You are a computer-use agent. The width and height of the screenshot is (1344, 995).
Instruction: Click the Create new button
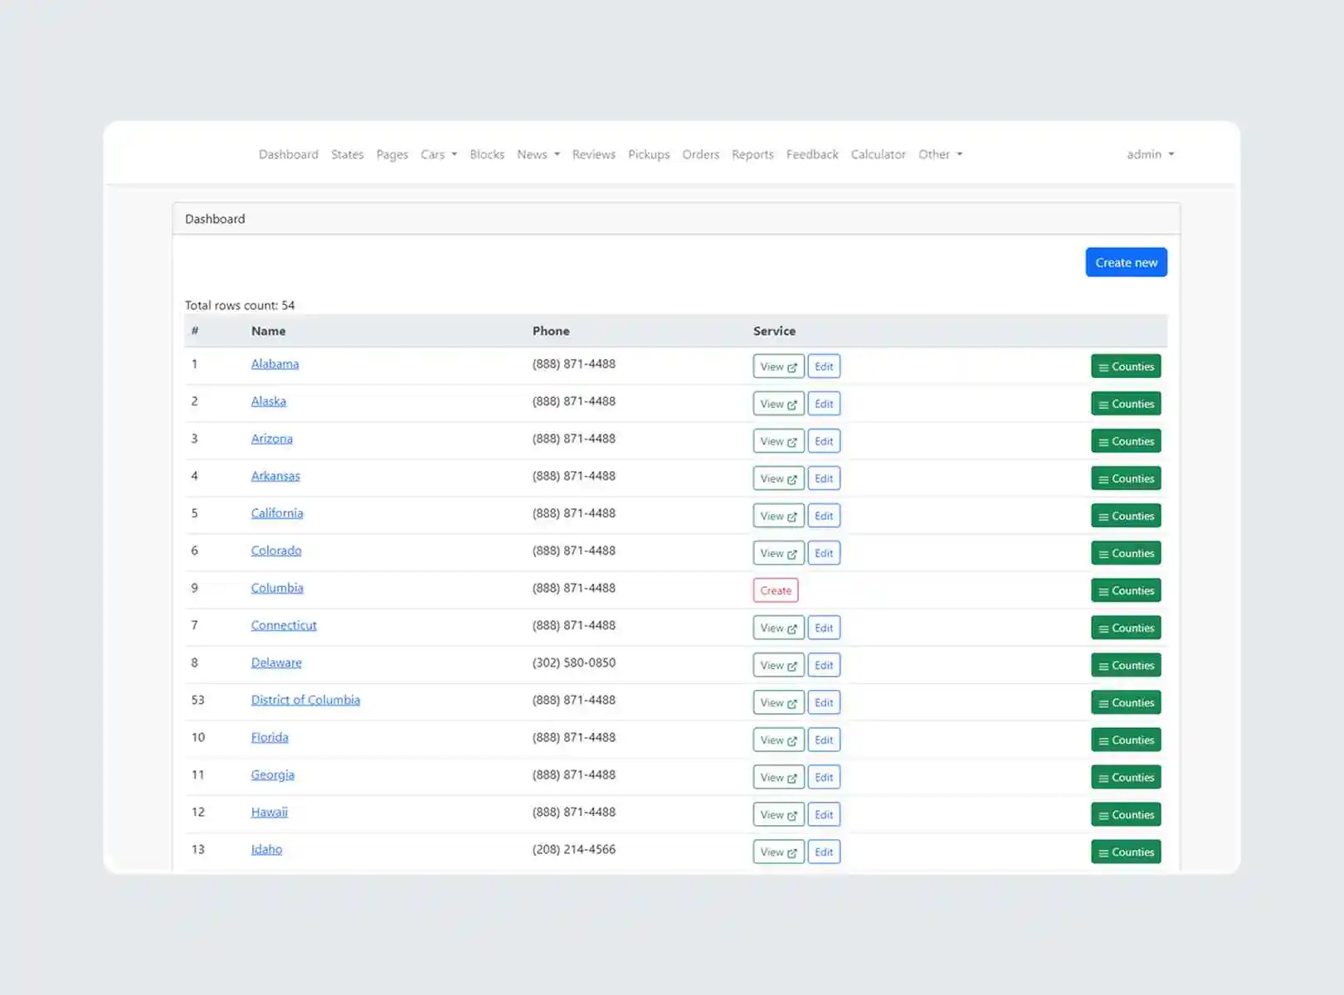pos(1126,262)
